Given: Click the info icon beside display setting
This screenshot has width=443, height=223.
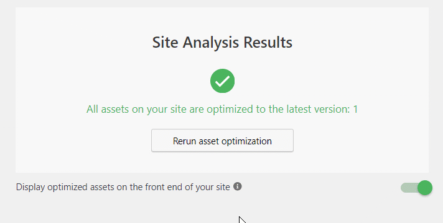Looking at the screenshot, I should coord(237,186).
